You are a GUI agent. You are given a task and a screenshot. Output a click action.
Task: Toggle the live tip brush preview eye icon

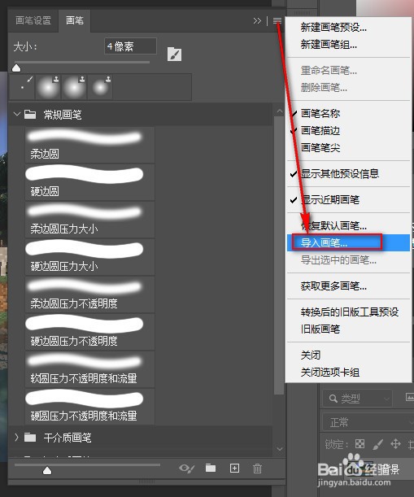coord(187,469)
